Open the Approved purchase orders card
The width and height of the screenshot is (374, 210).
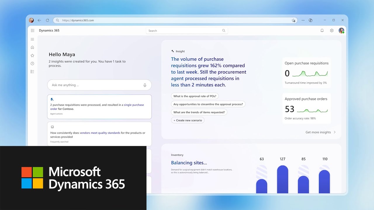[307, 108]
